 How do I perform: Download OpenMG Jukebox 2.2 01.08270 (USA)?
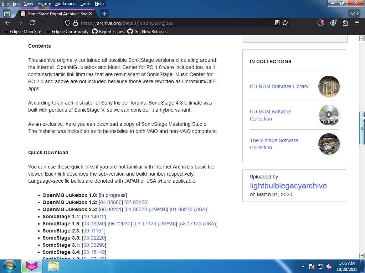coord(189,209)
